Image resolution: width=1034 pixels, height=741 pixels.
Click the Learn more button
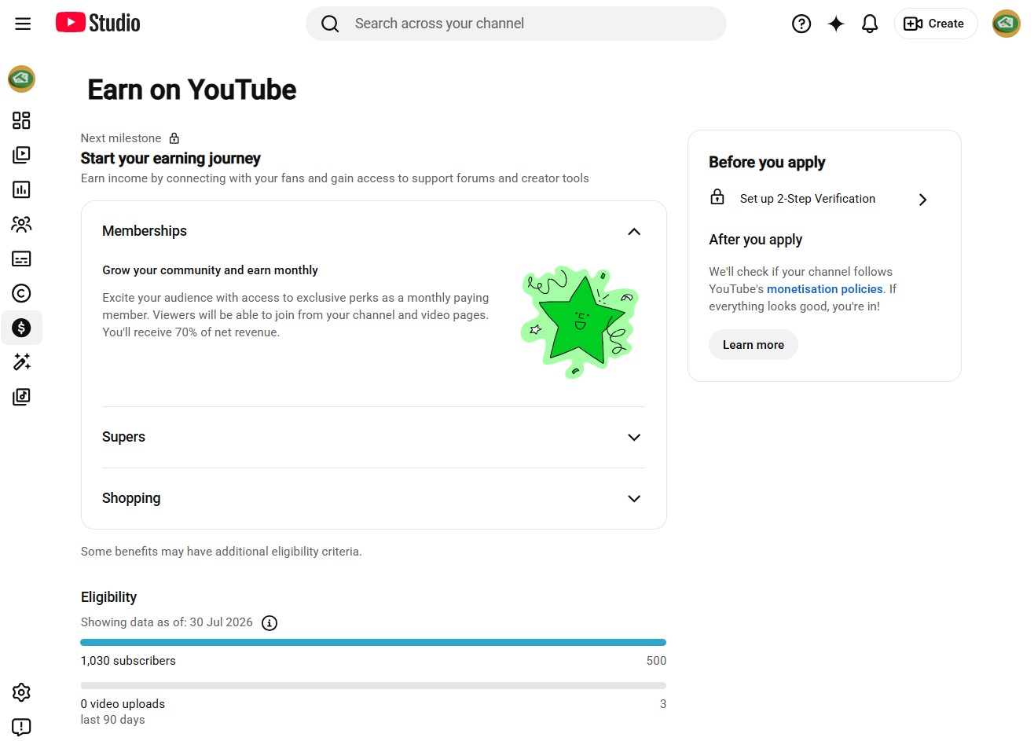click(753, 345)
